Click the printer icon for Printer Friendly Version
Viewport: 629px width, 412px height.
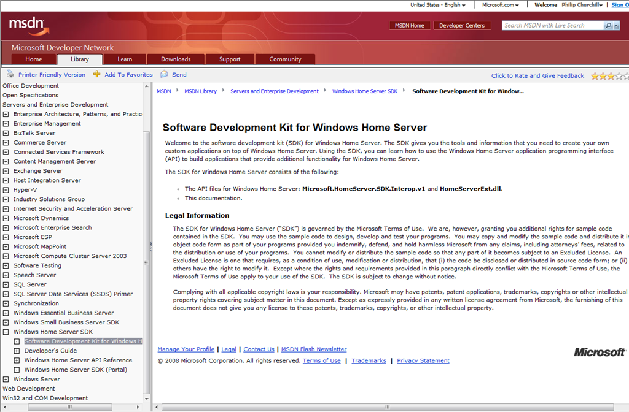10,74
